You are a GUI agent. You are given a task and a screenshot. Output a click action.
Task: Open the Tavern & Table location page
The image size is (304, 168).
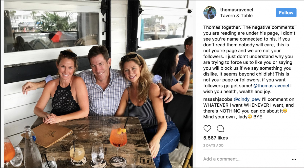236,16
